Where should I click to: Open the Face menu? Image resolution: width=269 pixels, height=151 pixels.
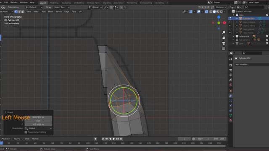click(74, 12)
